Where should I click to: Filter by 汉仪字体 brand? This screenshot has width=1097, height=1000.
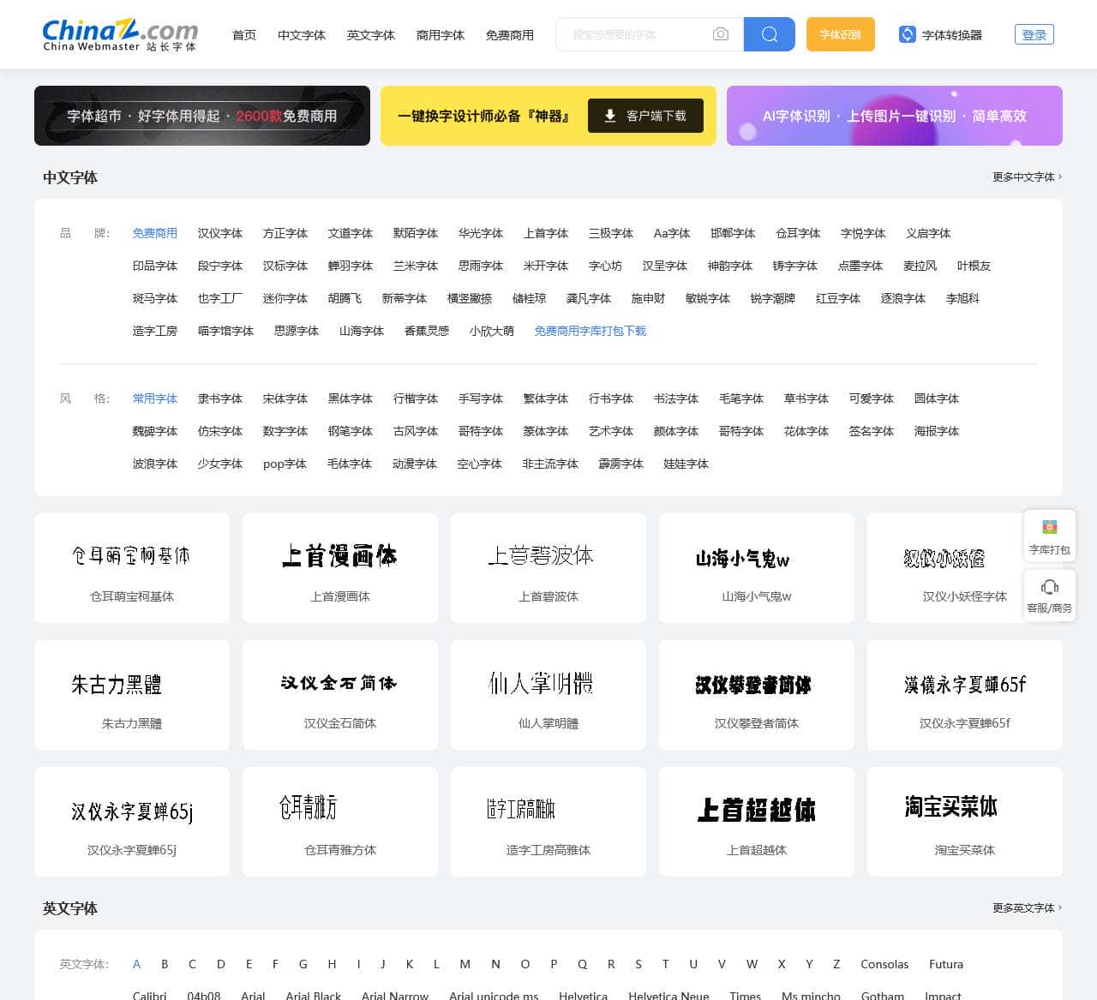[220, 233]
